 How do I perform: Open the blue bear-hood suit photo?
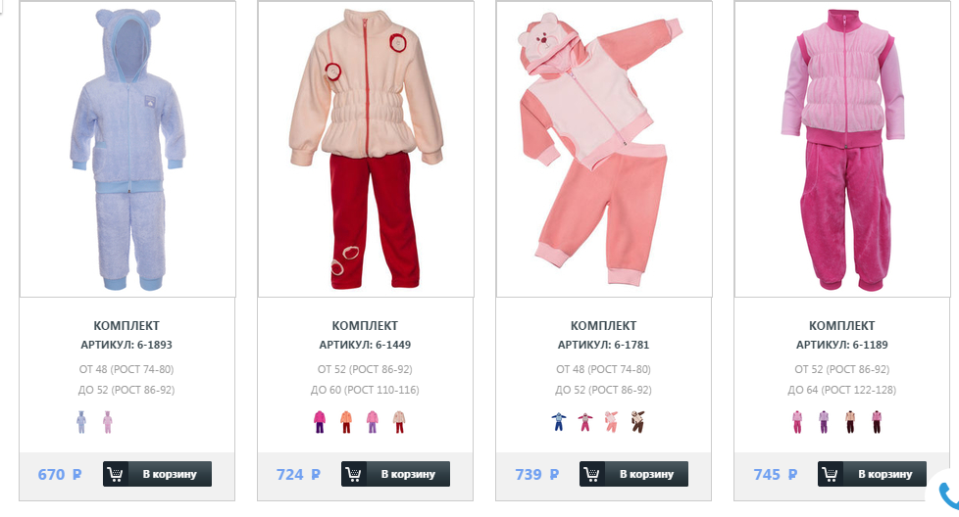pyautogui.click(x=127, y=149)
